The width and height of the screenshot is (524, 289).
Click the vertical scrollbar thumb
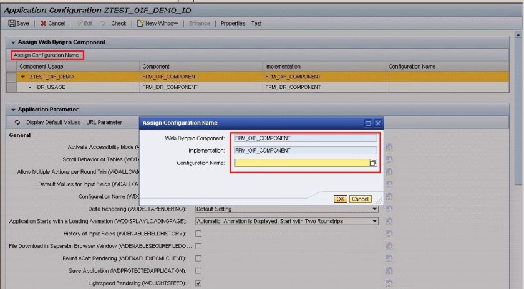pos(518,111)
